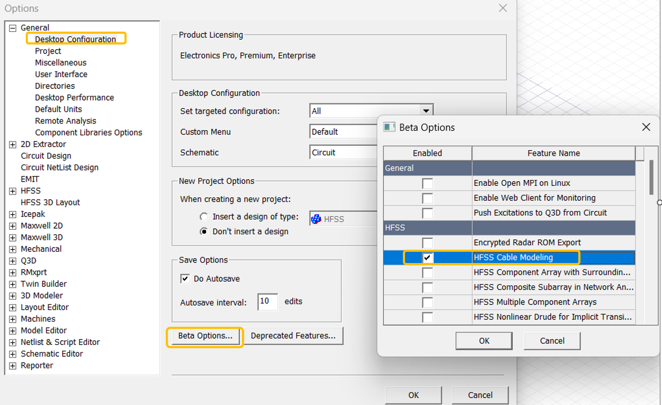Select Default Units in tree
Viewport: 662px width, 405px height.
pos(58,109)
